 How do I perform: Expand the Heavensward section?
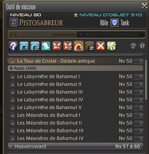click(x=75, y=146)
